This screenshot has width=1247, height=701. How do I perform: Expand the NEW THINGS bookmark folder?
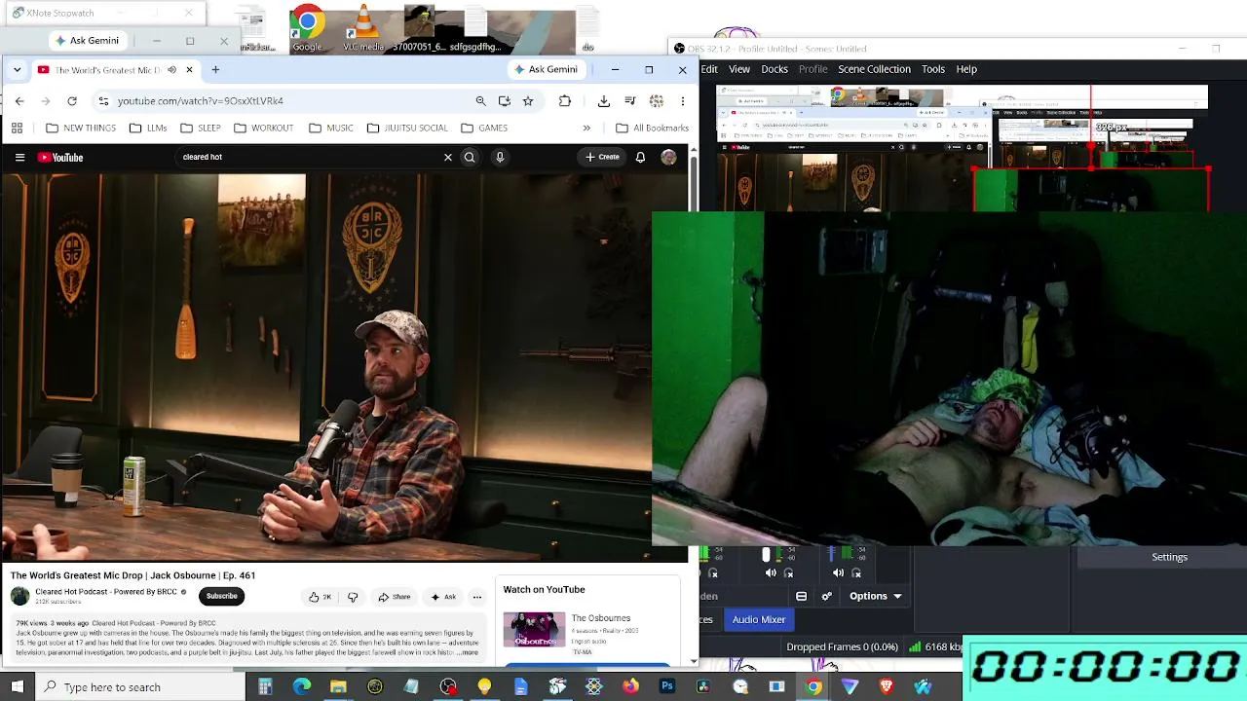(81, 129)
